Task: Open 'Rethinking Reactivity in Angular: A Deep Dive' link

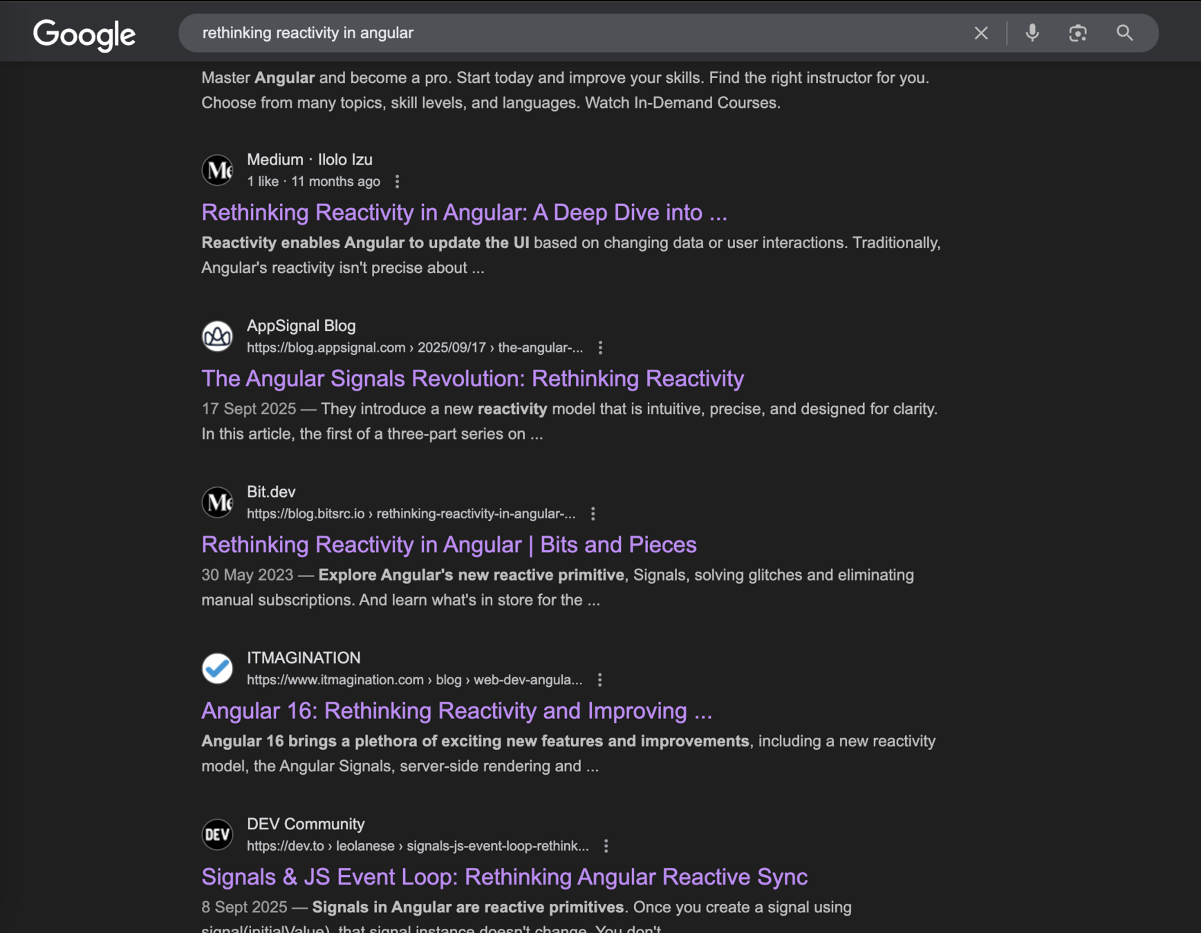Action: [x=464, y=212]
